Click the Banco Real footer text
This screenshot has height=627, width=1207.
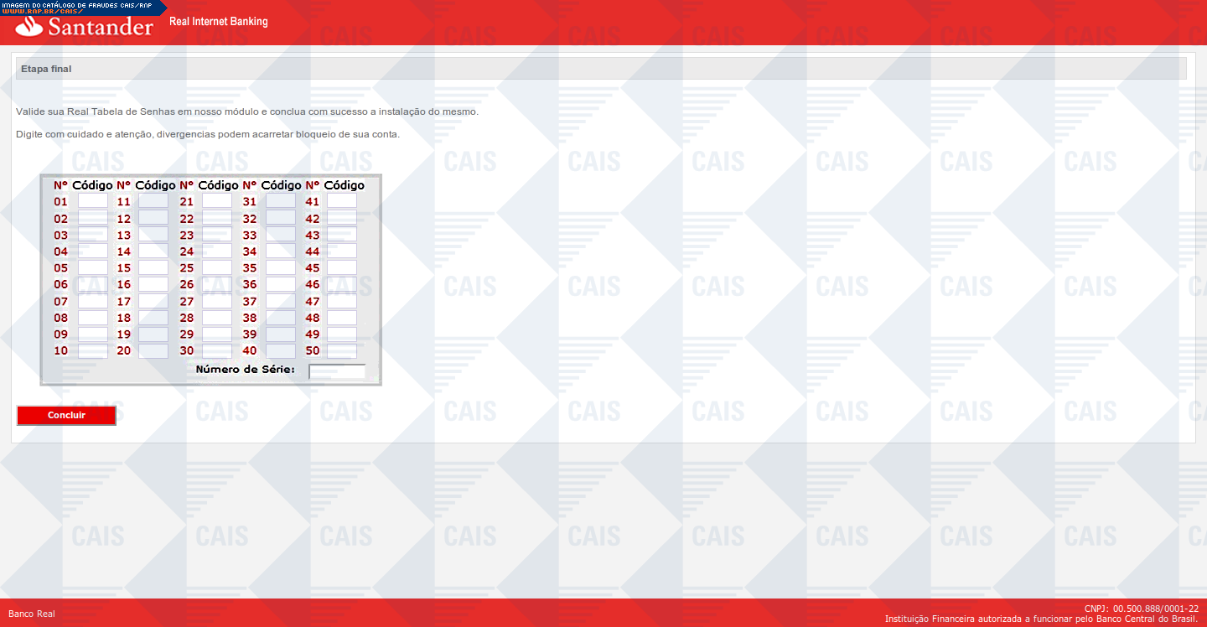pyautogui.click(x=32, y=614)
